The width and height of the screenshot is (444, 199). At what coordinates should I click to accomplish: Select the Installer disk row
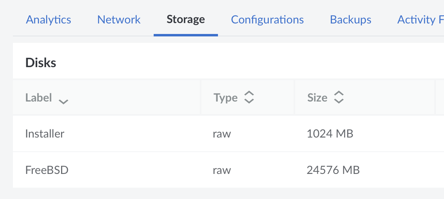pyautogui.click(x=45, y=133)
